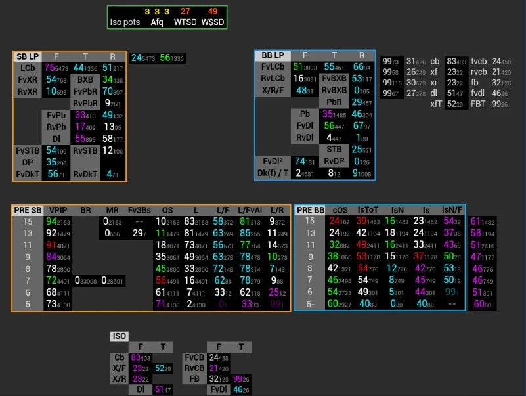
Task: Click the X/R/F row label in BB LP
Action: [273, 91]
